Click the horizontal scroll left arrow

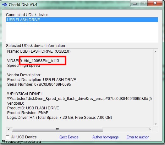pos(9,129)
